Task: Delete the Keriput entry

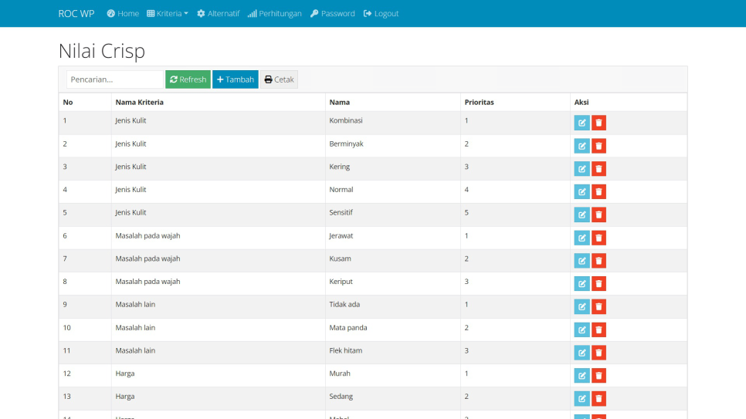Action: click(598, 284)
